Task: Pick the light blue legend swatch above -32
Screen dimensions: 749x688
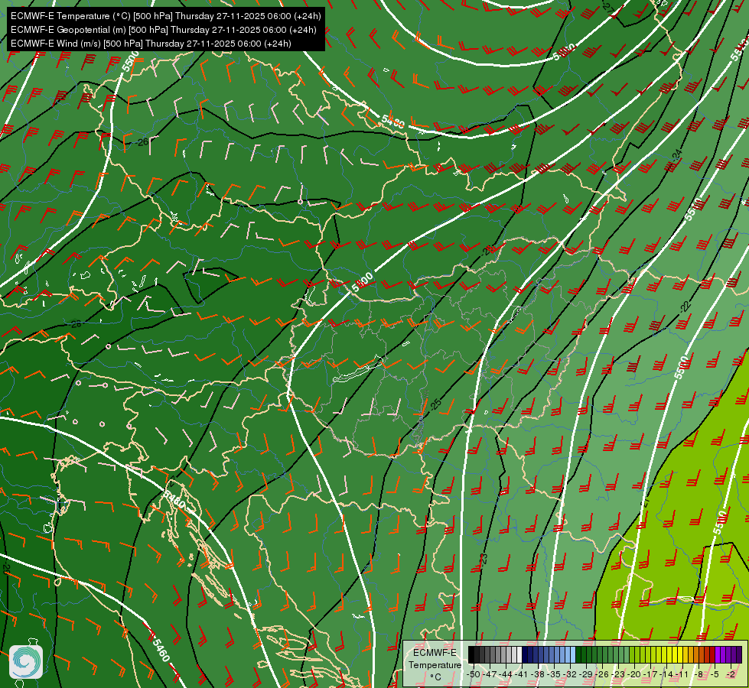Action: [x=573, y=654]
